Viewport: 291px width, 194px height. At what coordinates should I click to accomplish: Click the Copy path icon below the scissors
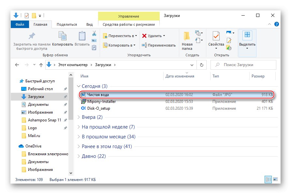pos(94,41)
